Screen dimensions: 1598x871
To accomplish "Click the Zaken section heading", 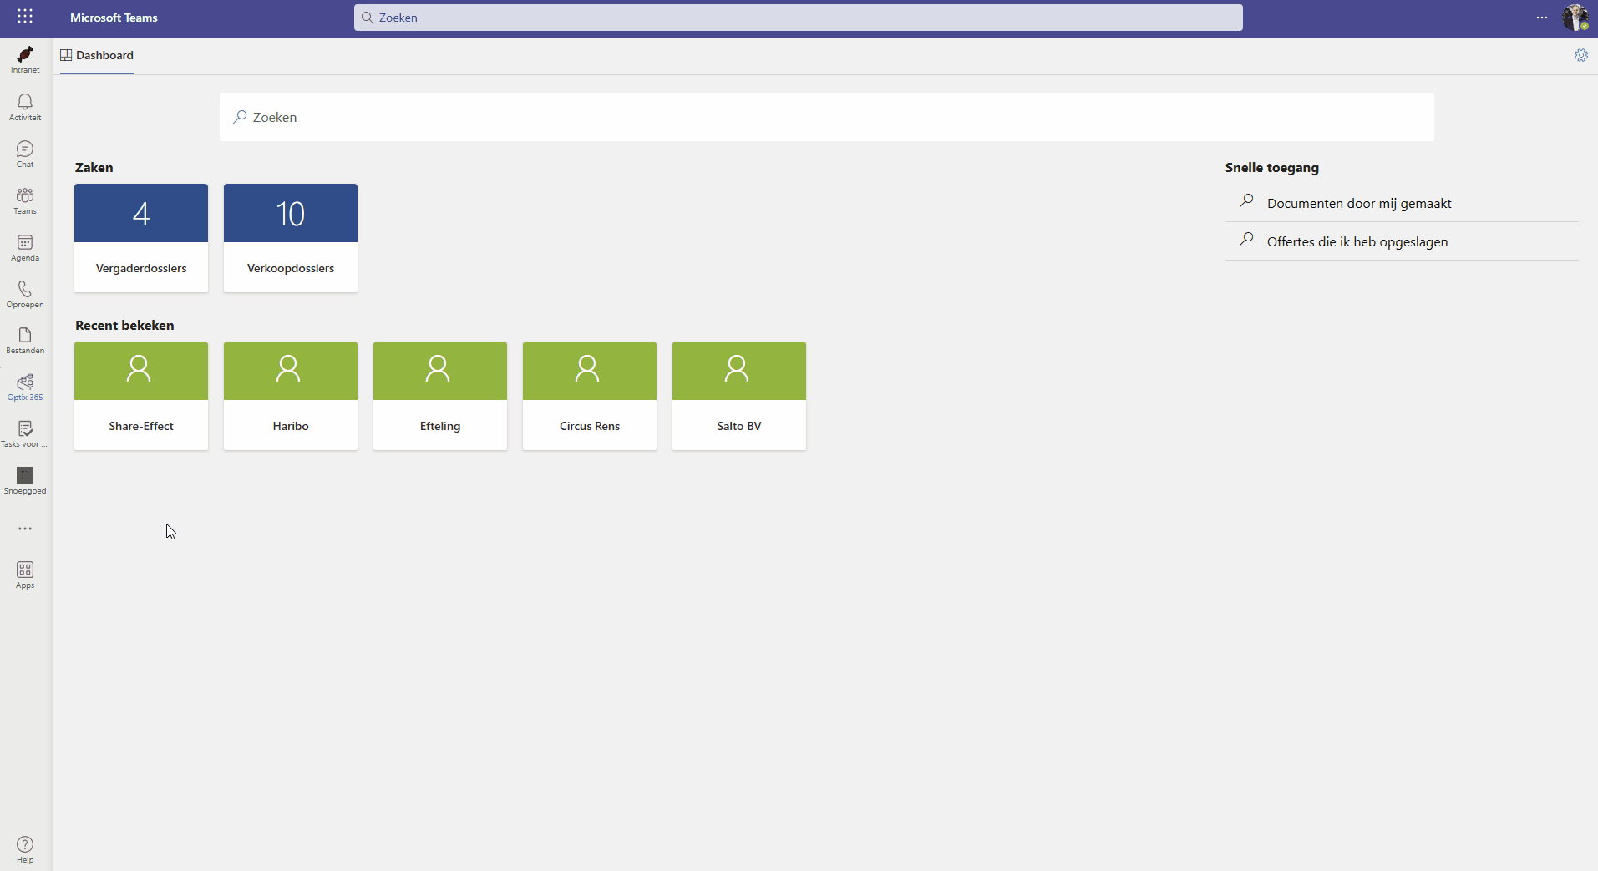I will coord(94,167).
